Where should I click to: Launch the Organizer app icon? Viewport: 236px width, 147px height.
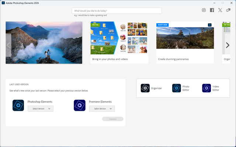[145, 88]
